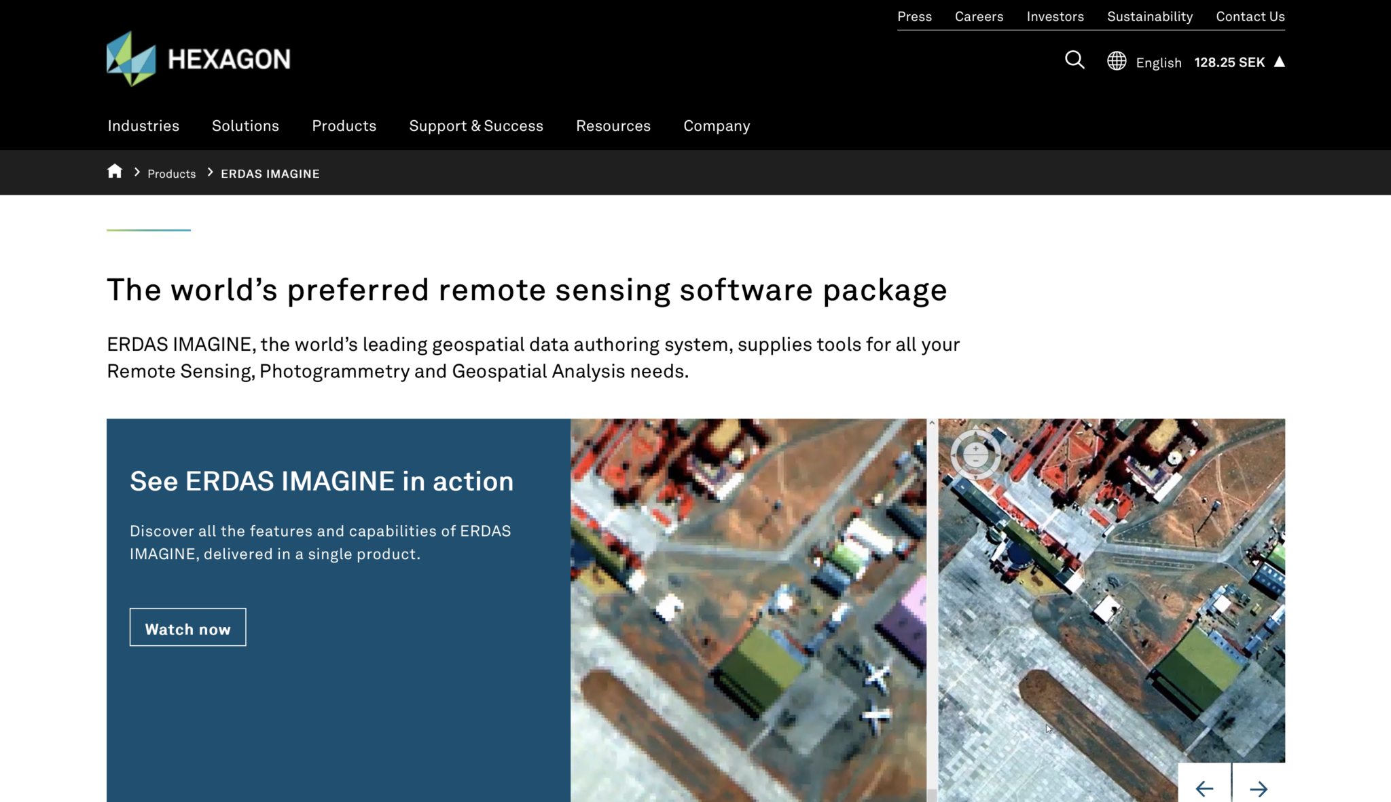
Task: Click the home breadcrumb icon
Action: (115, 172)
